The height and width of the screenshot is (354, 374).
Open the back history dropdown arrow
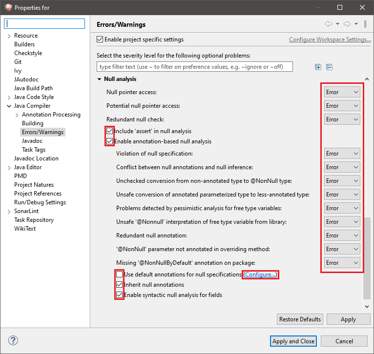[x=337, y=24]
